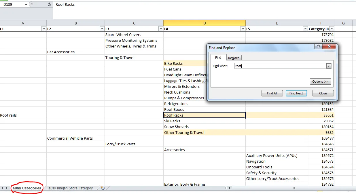Select the Pumps & Compressors cell
Viewport: 356px width, 194px height.
coord(185,98)
